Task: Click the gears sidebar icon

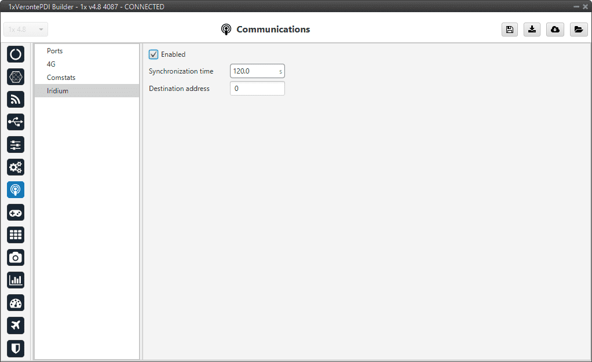Action: [16, 167]
